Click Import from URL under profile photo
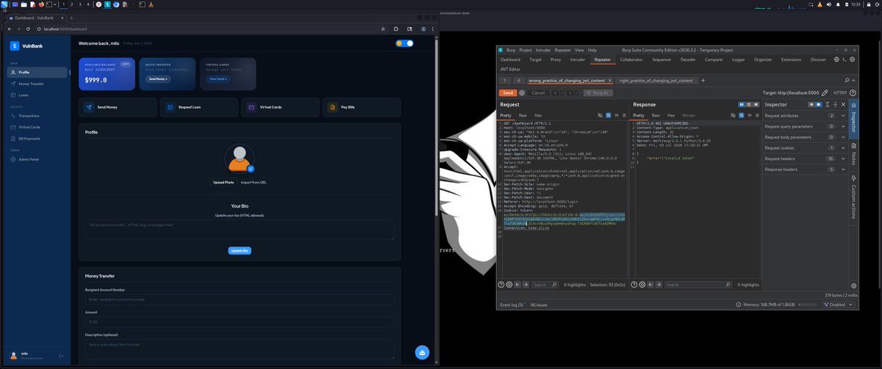The height and width of the screenshot is (369, 882). 254,182
